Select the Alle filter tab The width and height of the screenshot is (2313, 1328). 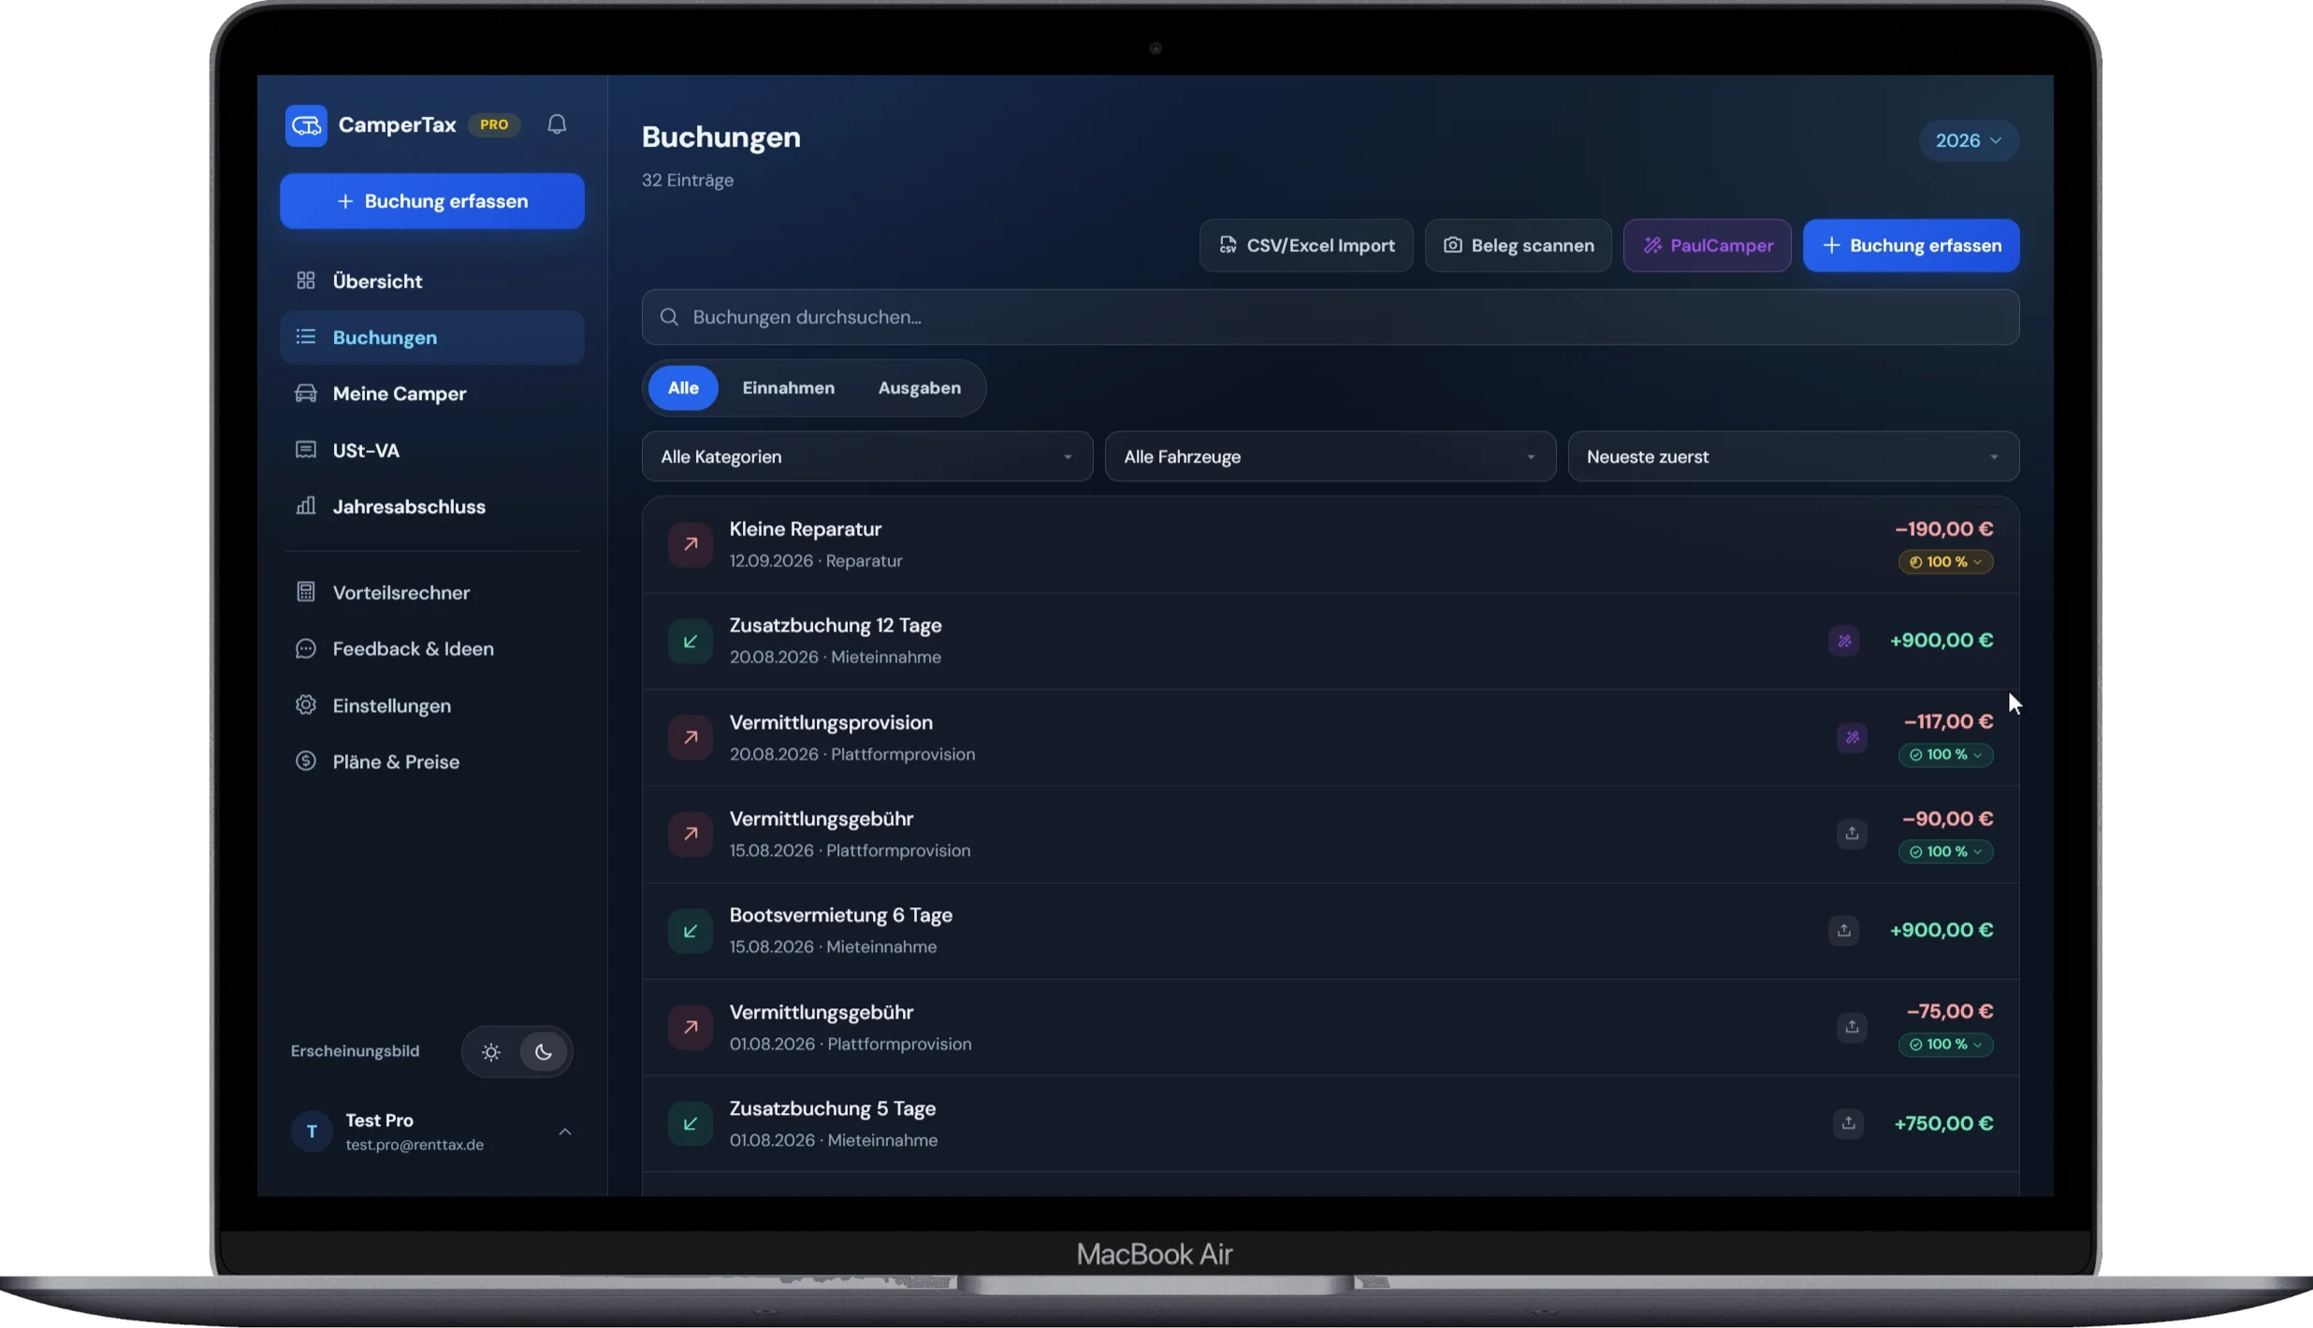tap(683, 388)
